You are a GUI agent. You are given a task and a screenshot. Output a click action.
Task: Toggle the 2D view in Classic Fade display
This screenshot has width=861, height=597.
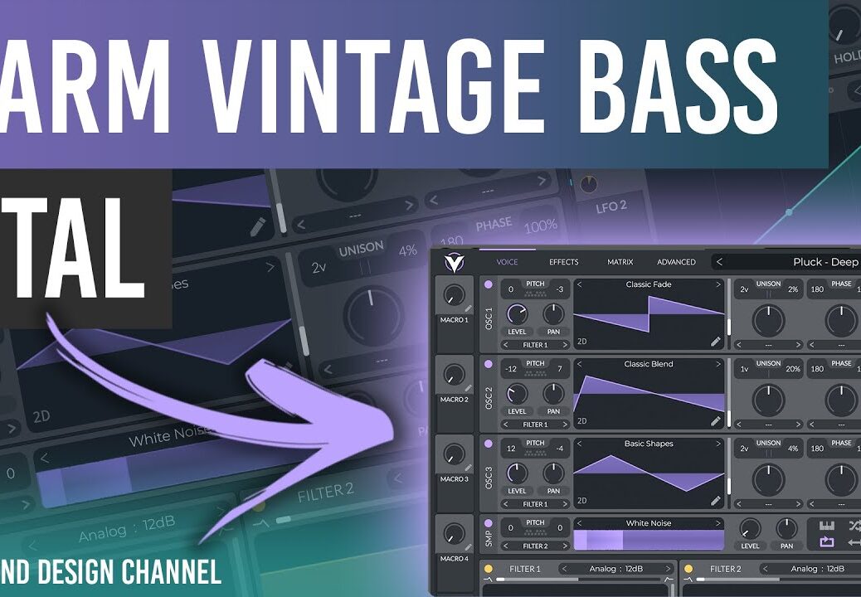[x=582, y=342]
